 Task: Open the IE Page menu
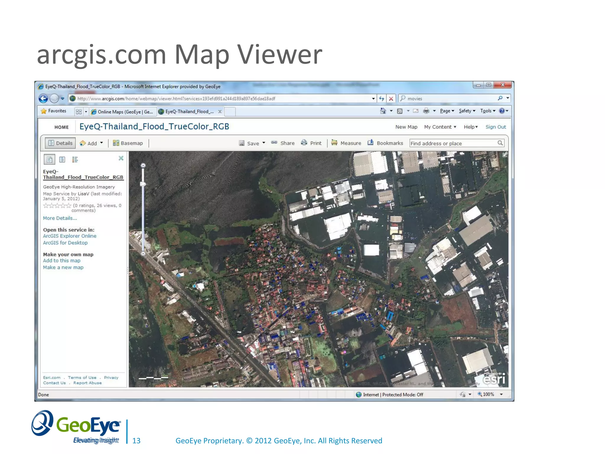tap(447, 111)
